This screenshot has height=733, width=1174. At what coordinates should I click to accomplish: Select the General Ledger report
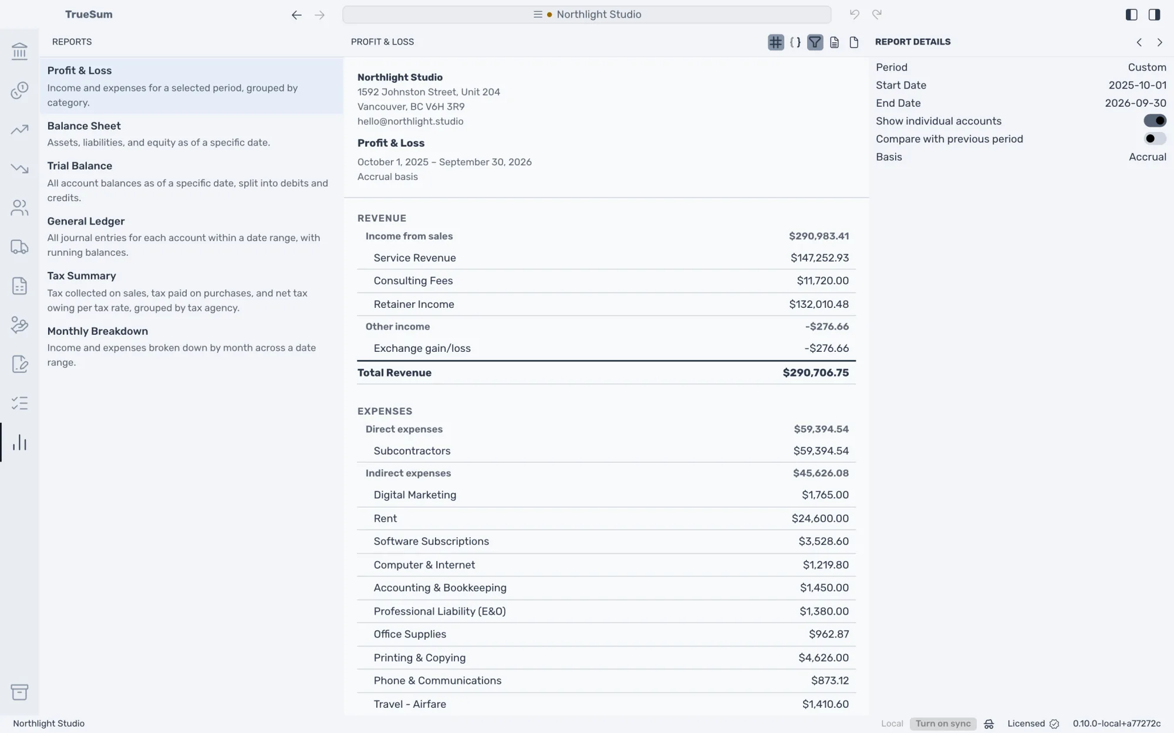coord(191,236)
